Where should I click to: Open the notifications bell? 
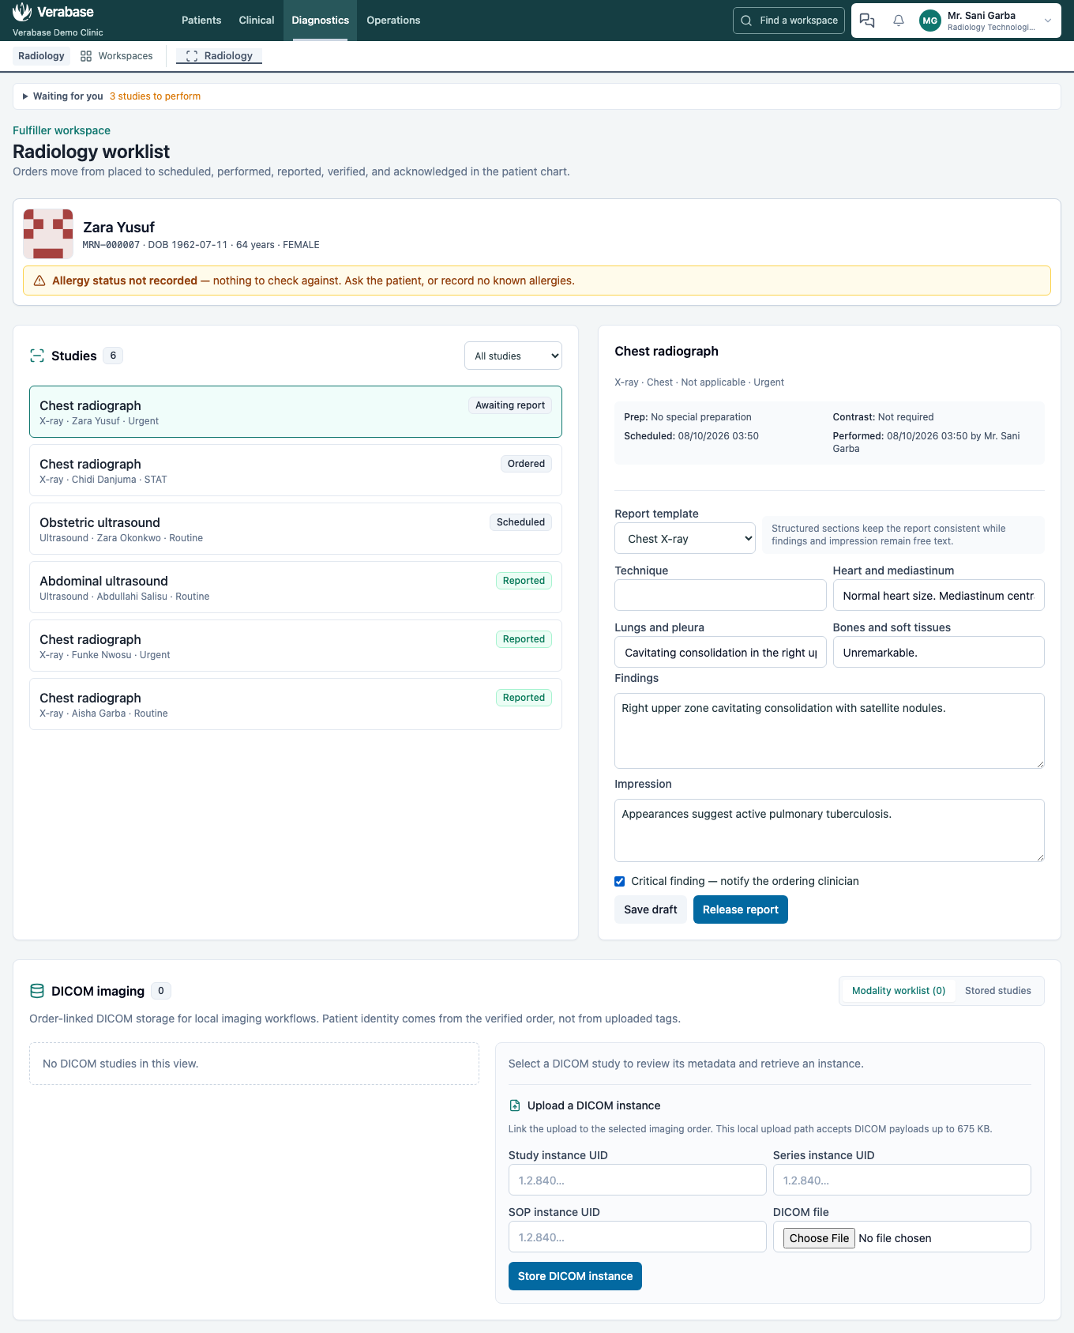[x=899, y=21]
